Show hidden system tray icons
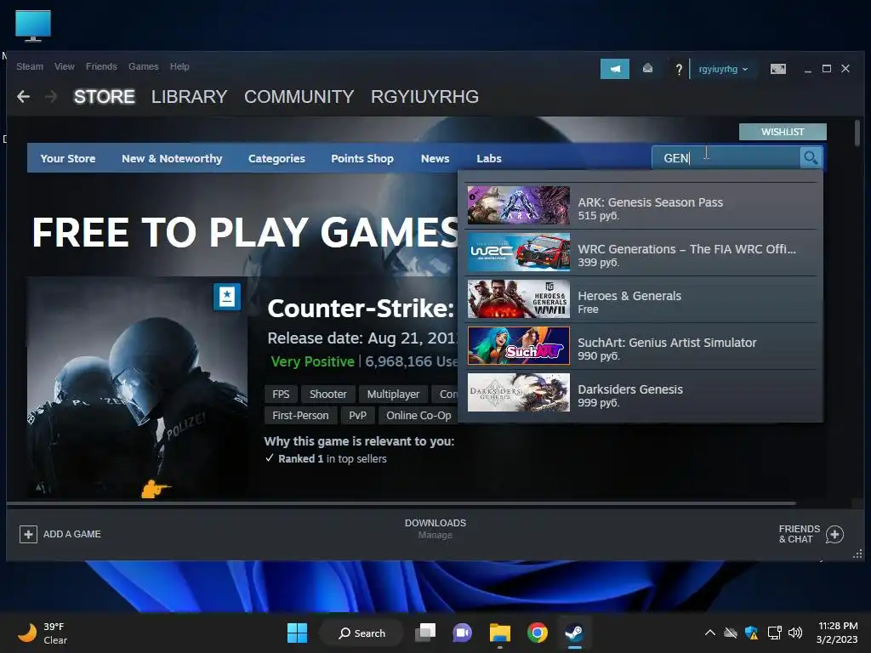The height and width of the screenshot is (653, 871). coord(710,633)
